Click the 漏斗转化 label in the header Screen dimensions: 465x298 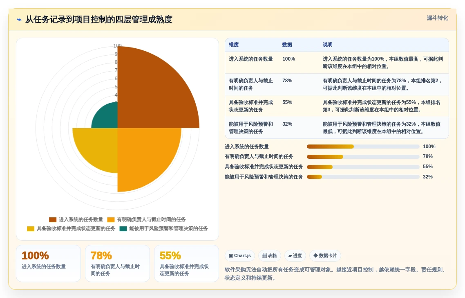tap(438, 18)
